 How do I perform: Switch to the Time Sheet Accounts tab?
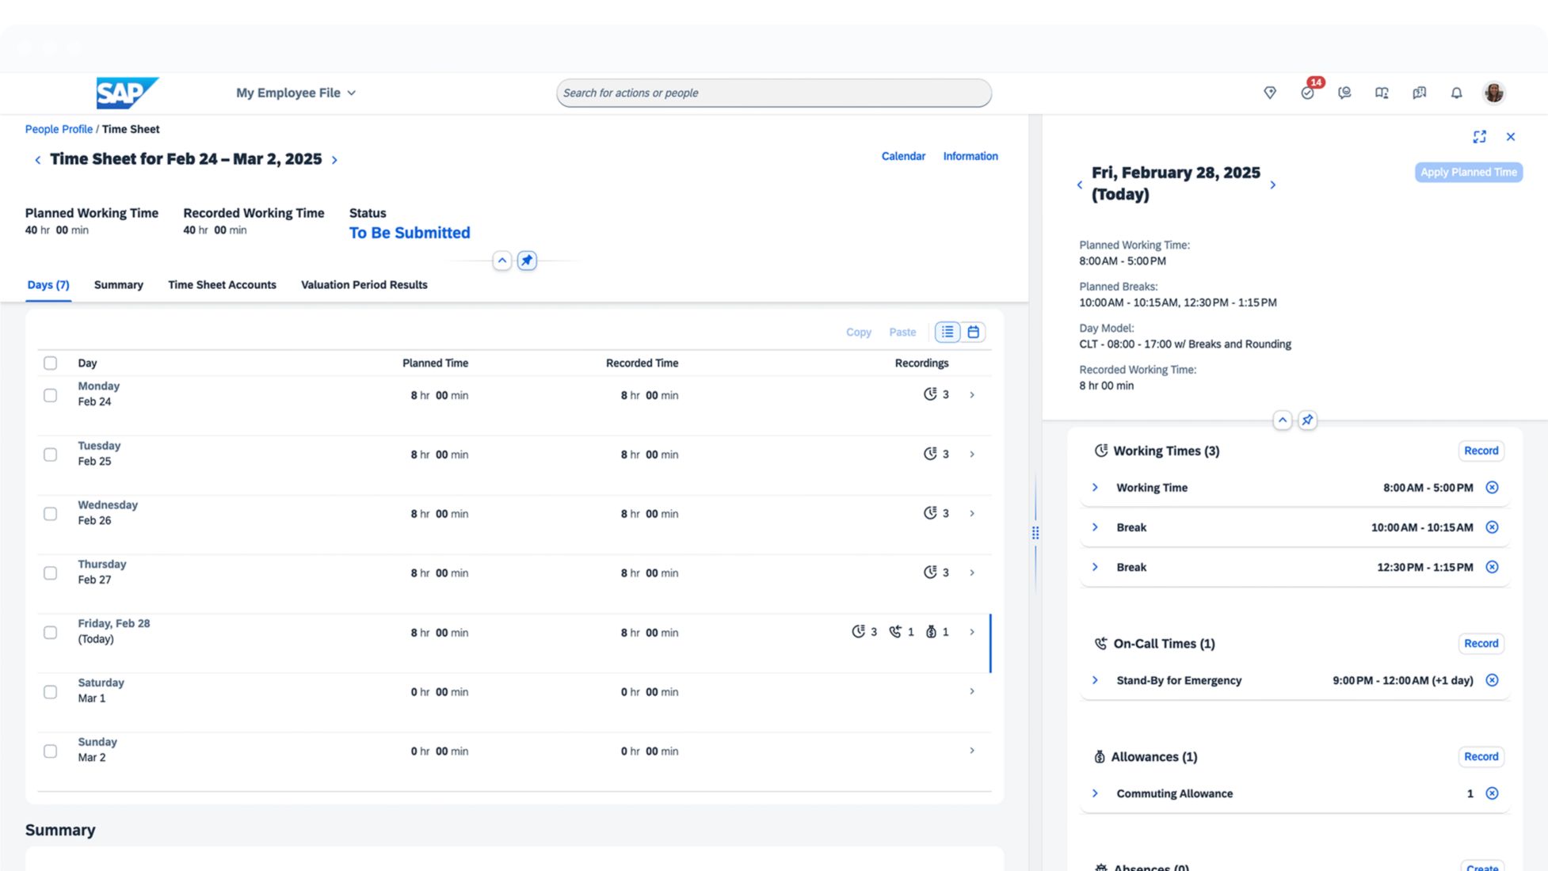(222, 285)
